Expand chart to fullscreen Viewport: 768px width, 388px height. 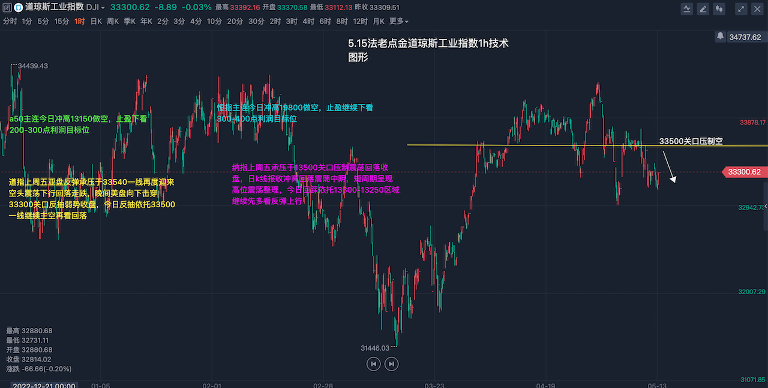(742, 8)
